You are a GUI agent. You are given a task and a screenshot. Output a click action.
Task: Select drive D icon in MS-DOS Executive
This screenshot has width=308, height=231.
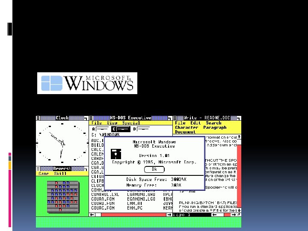pos(141,129)
